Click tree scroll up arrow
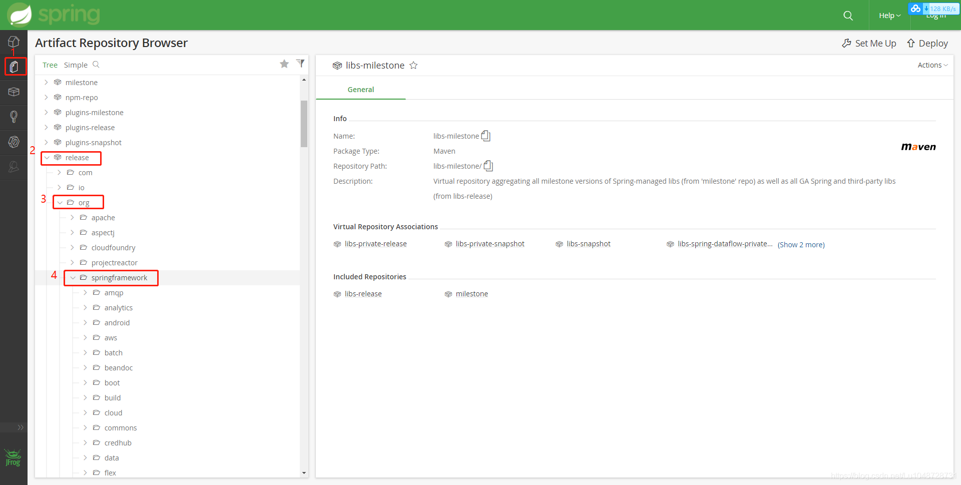Image resolution: width=961 pixels, height=485 pixels. tap(304, 80)
